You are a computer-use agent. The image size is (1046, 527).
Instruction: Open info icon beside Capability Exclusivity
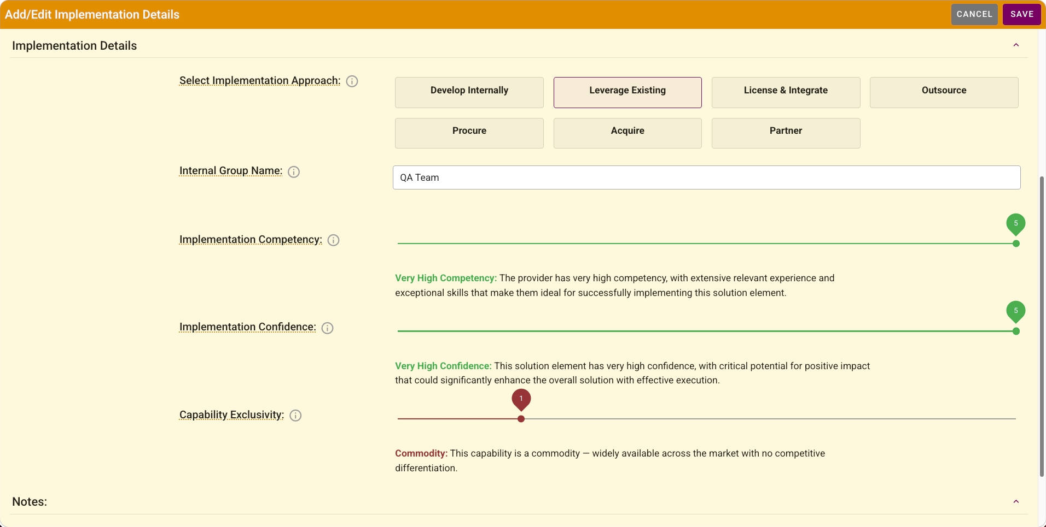click(295, 416)
